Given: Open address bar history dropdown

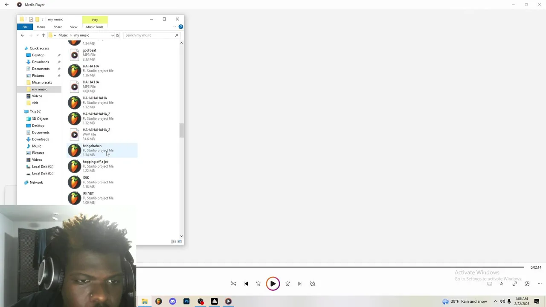Looking at the screenshot, I should click(x=112, y=35).
